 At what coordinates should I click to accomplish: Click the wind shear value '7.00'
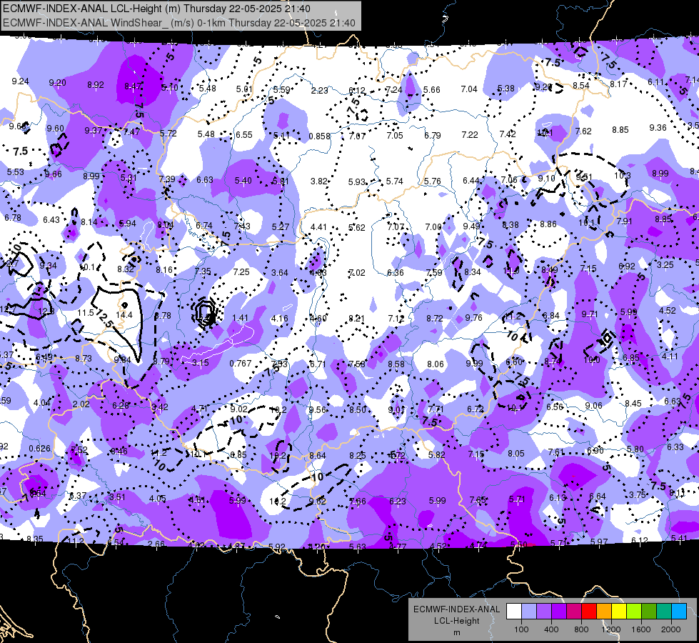[433, 227]
